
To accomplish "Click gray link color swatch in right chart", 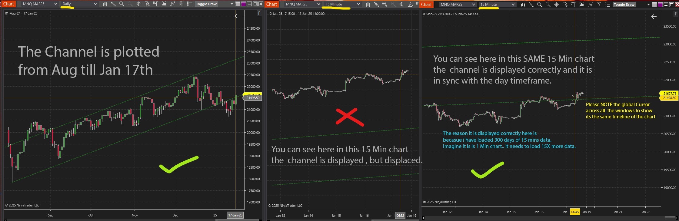I will tap(655, 5).
